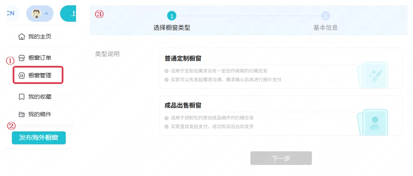This screenshot has width=413, height=176.
Task: Select the 成品出售橱窗 card title
Action: pyautogui.click(x=183, y=106)
